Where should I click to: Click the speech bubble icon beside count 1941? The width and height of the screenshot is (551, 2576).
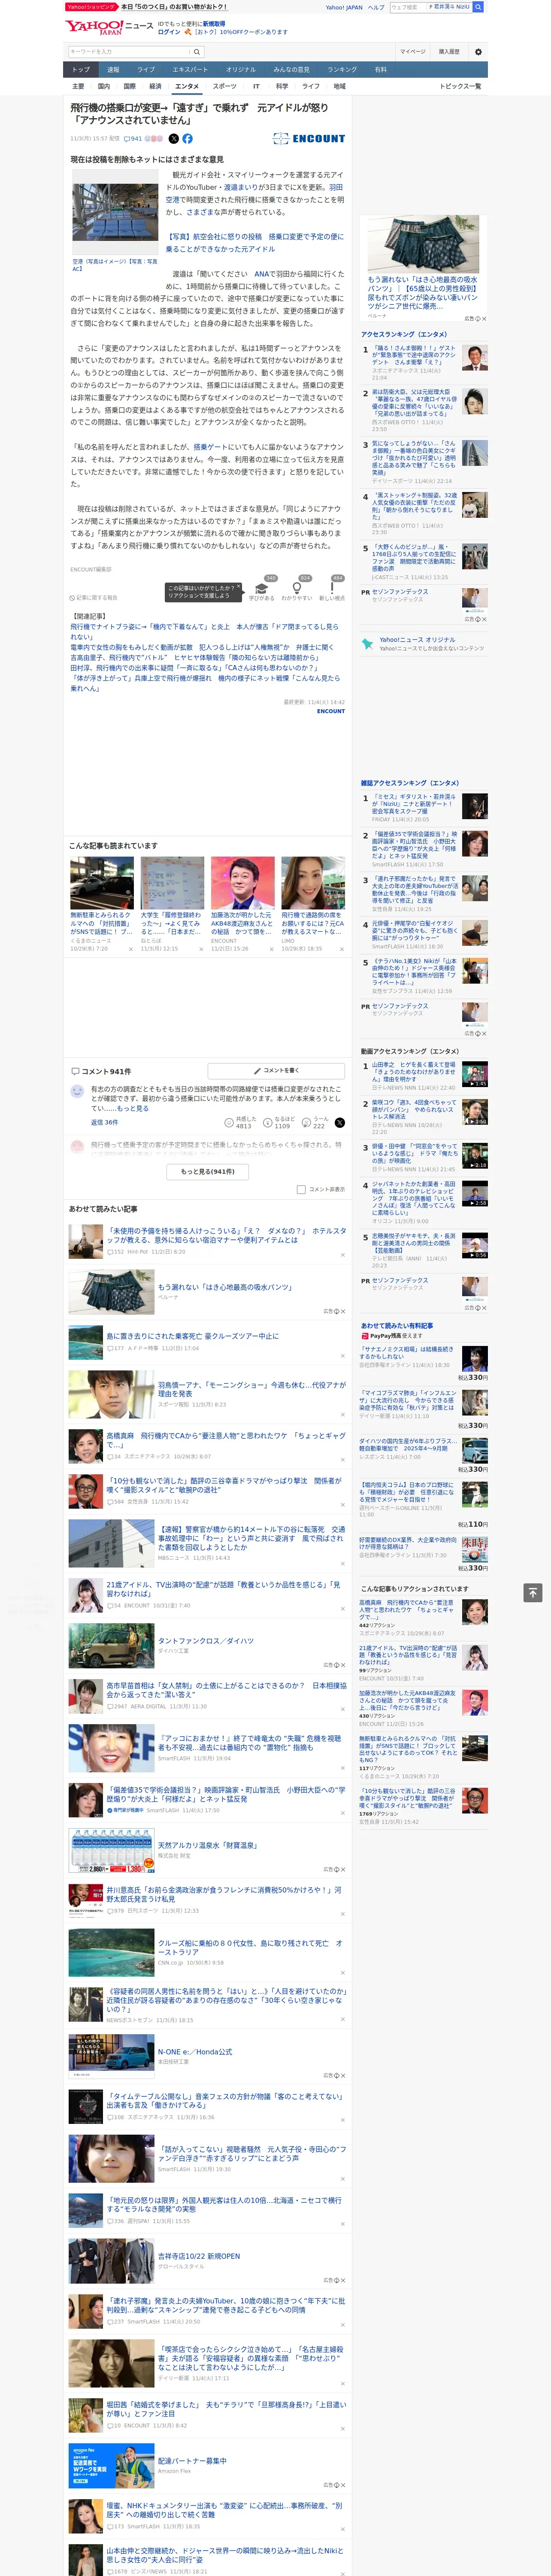127,139
